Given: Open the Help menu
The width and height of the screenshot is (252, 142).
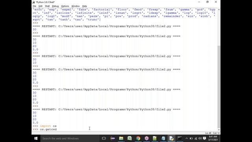Looking at the screenshot, I should (x=84, y=6).
